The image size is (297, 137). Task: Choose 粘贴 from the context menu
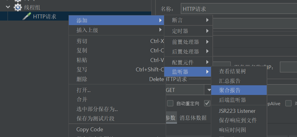[116, 60]
